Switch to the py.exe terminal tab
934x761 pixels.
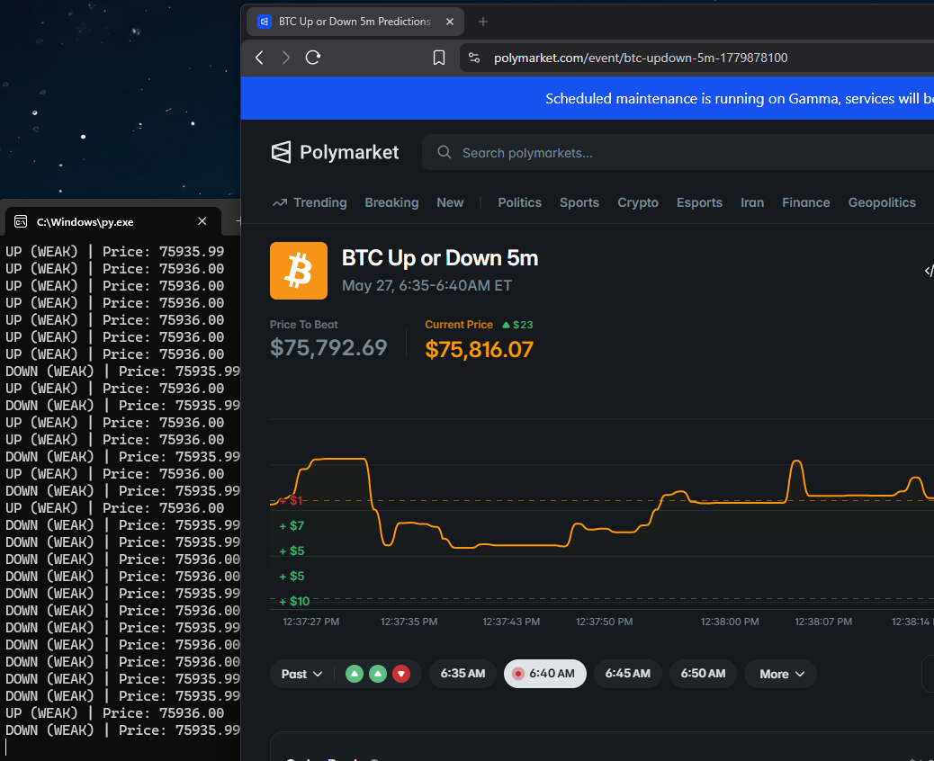click(x=113, y=221)
